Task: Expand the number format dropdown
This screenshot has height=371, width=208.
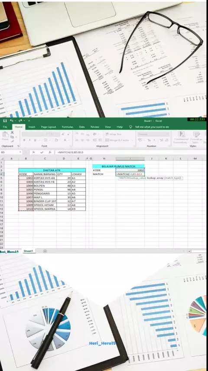Action: (x=168, y=134)
